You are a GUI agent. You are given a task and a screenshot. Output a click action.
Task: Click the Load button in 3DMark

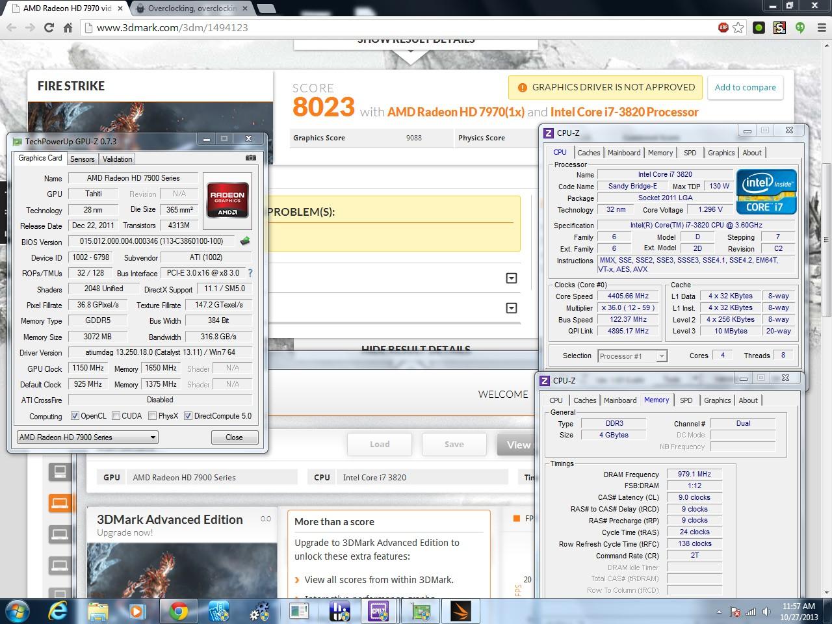(380, 445)
